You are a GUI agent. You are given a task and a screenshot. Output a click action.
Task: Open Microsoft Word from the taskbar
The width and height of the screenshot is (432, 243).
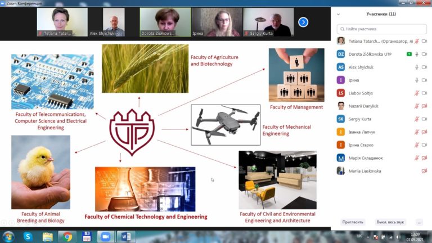125,237
